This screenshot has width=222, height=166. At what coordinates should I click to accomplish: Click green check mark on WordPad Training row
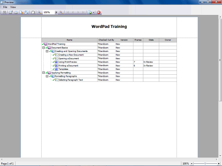click(43, 44)
